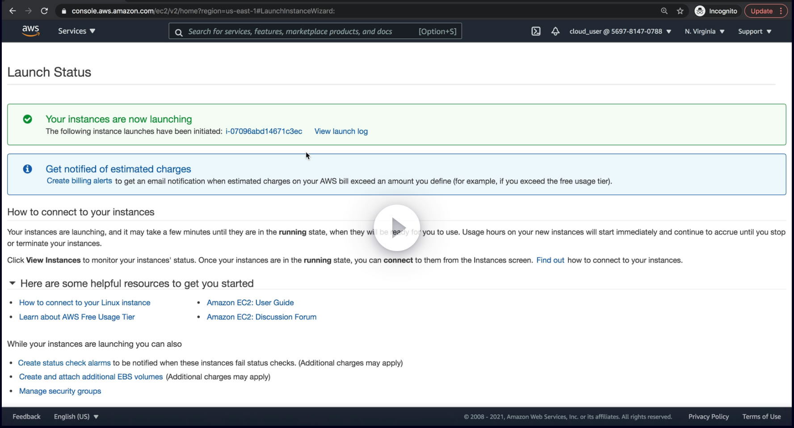794x428 pixels.
Task: Click the 'Your instances are now launching' heading
Action: [x=118, y=119]
